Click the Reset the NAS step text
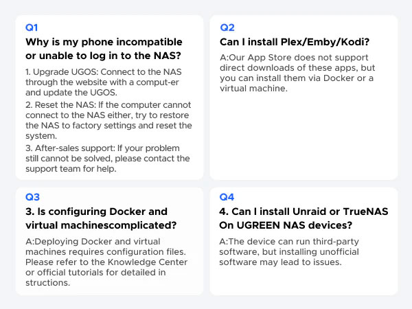This screenshot has height=309, width=412. 108,120
